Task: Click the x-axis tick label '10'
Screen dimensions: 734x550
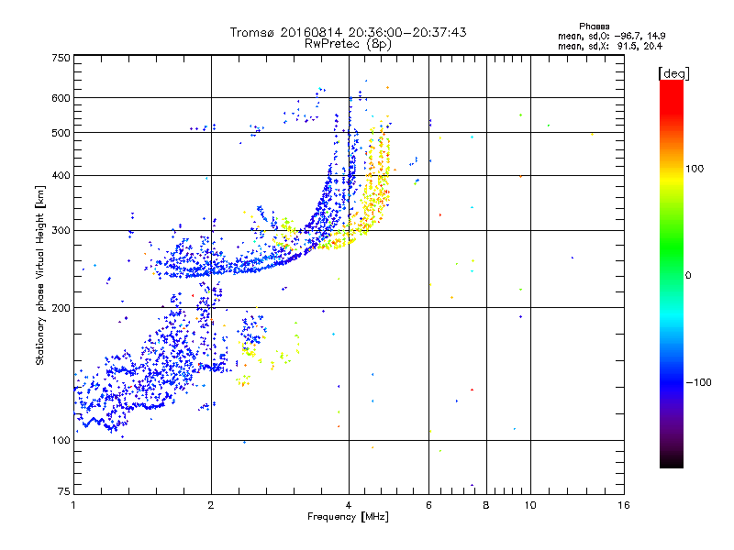Action: [530, 505]
